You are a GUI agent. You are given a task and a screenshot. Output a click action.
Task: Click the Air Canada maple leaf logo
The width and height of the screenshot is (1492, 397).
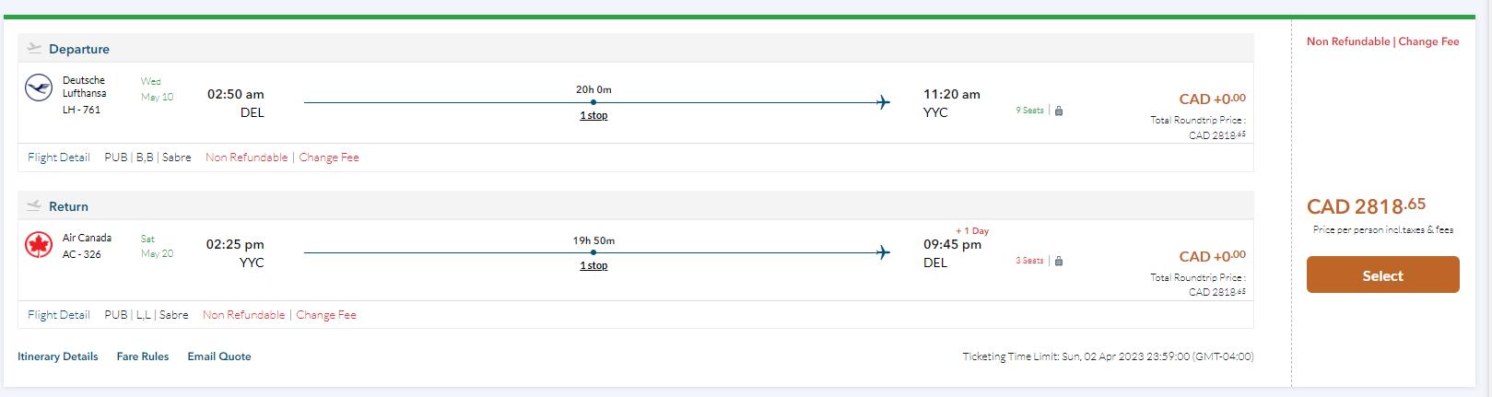point(39,245)
